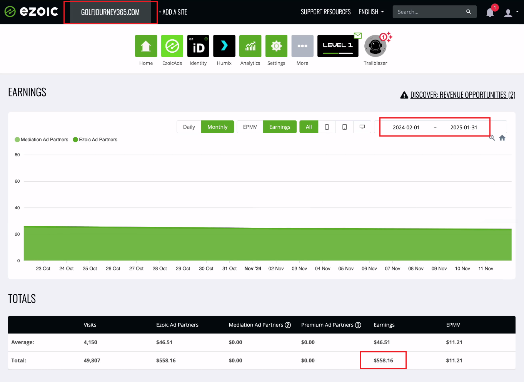Open the Identity iD icon
This screenshot has height=382, width=524.
pyautogui.click(x=198, y=46)
